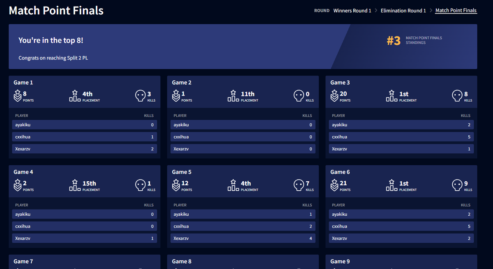Click the Game 5 placement podium icon
This screenshot has height=269, width=493.
(233, 185)
